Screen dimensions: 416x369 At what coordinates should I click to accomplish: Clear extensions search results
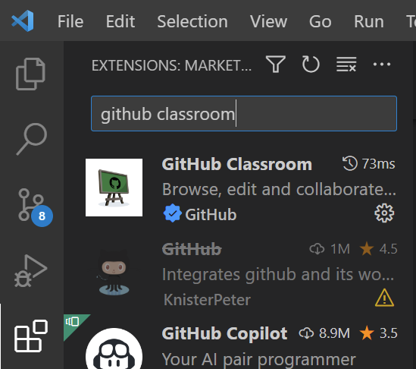[x=346, y=64]
